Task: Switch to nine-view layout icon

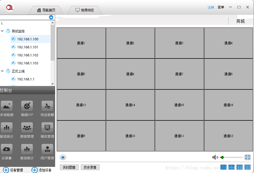Action: 240,167
